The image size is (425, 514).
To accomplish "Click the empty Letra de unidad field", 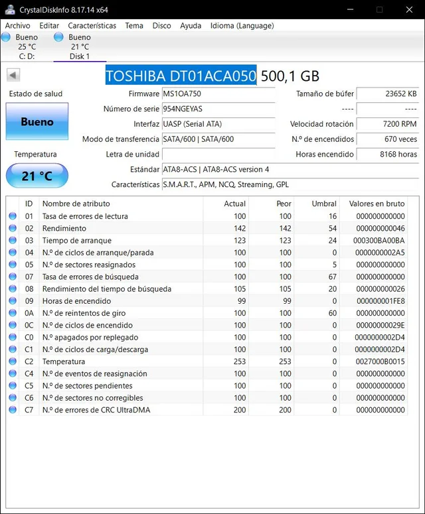I will (218, 154).
